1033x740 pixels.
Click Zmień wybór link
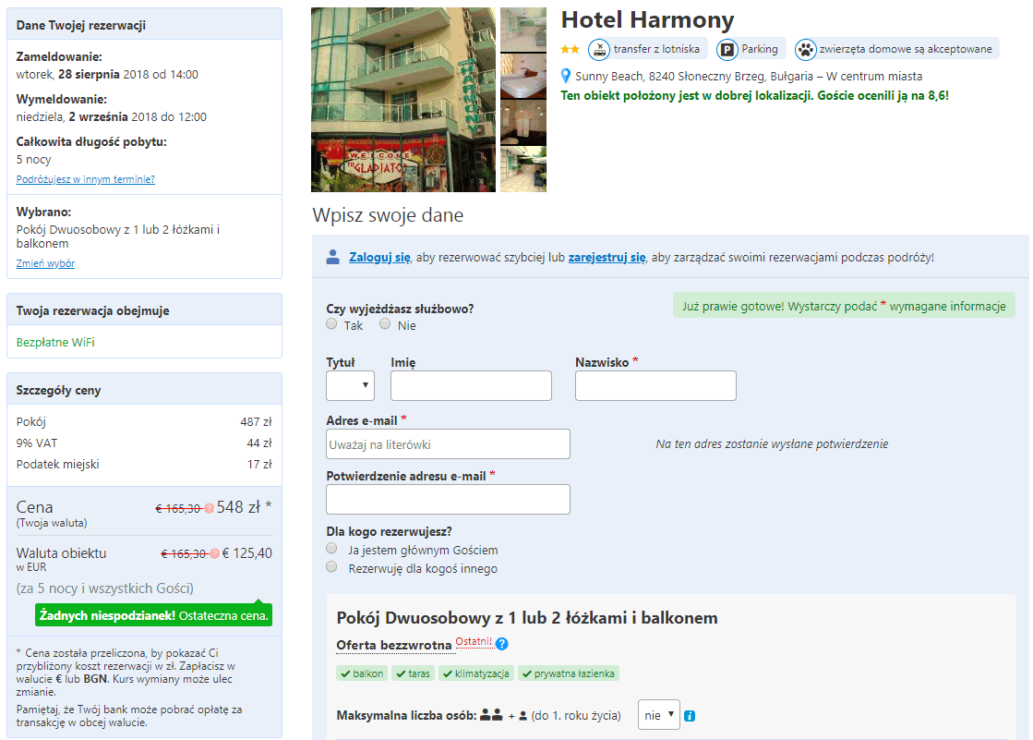(x=45, y=264)
